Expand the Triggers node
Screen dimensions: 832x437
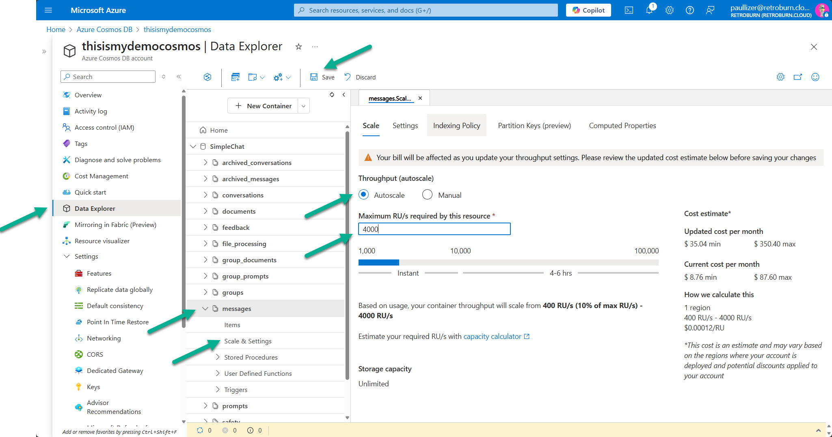coord(218,390)
